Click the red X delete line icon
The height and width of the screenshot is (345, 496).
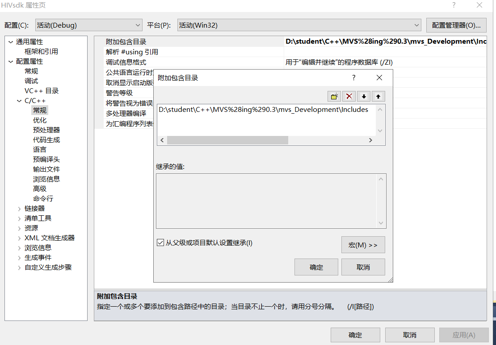pyautogui.click(x=349, y=96)
